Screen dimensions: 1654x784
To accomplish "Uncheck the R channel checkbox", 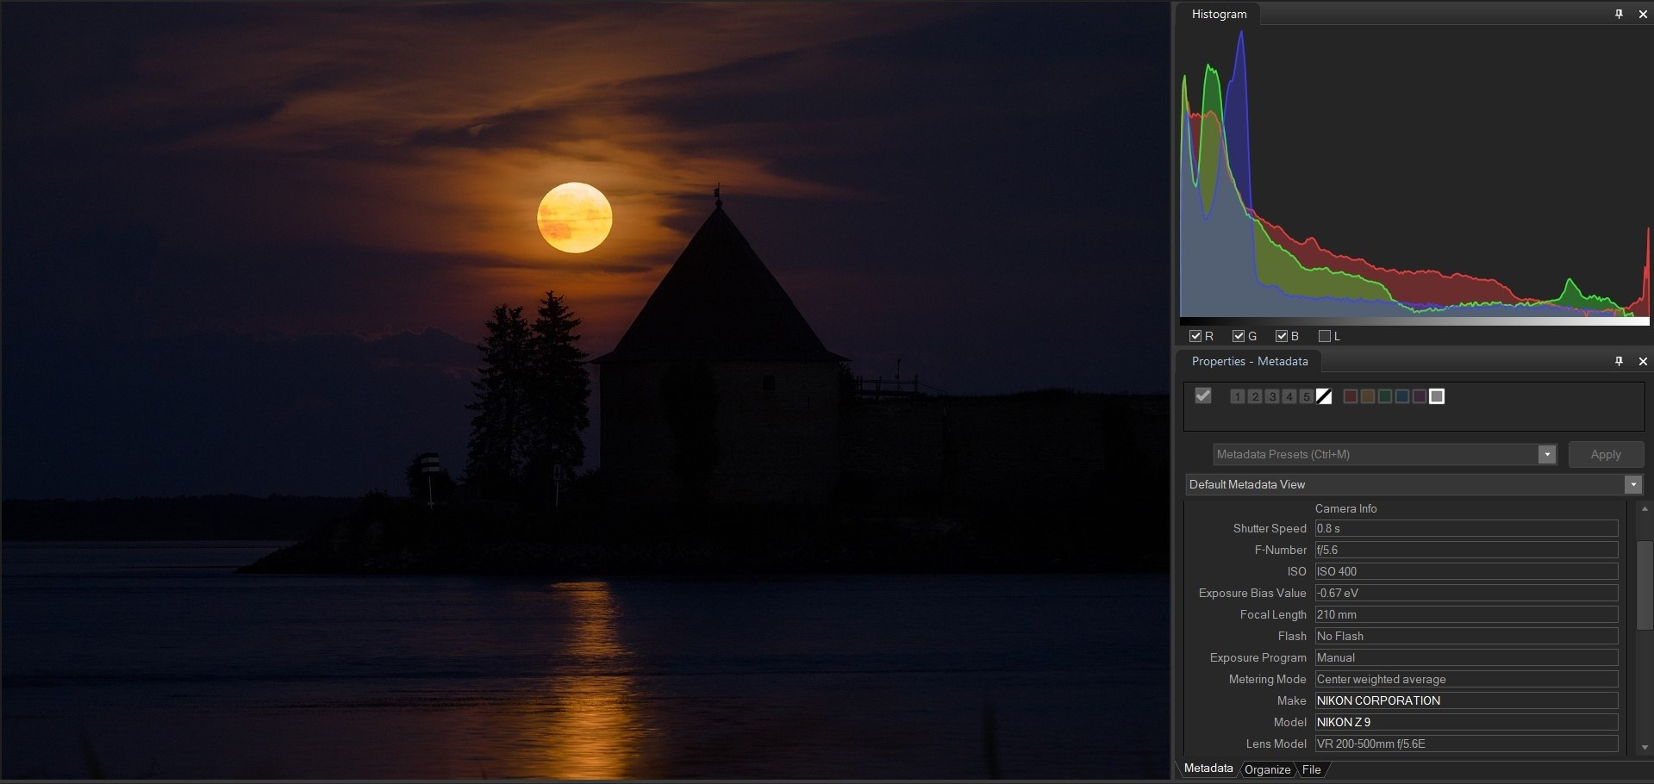I will click(x=1195, y=336).
